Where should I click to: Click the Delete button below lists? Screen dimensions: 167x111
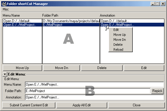[102, 68]
